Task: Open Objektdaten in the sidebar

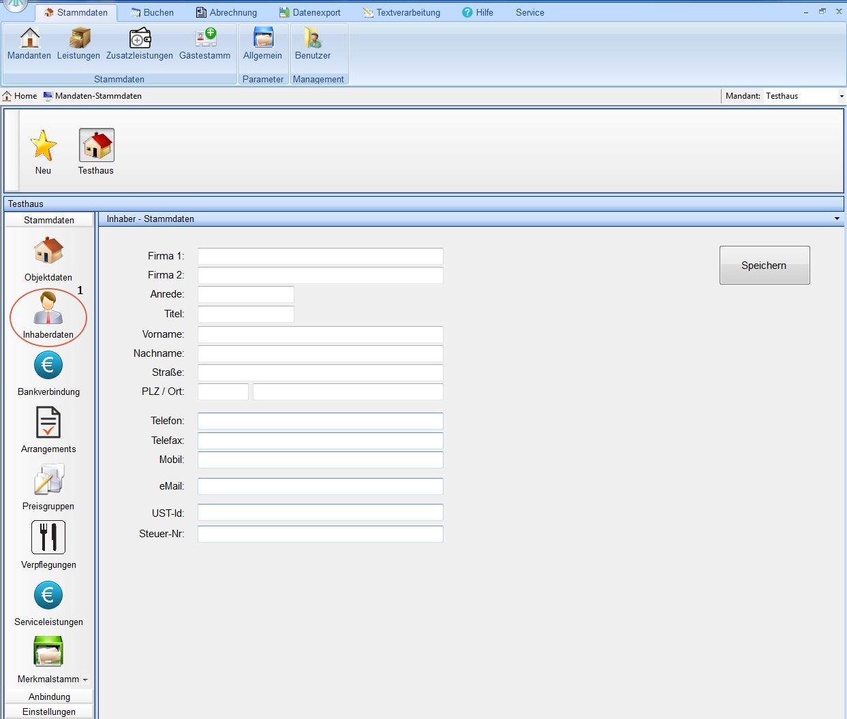Action: [48, 259]
